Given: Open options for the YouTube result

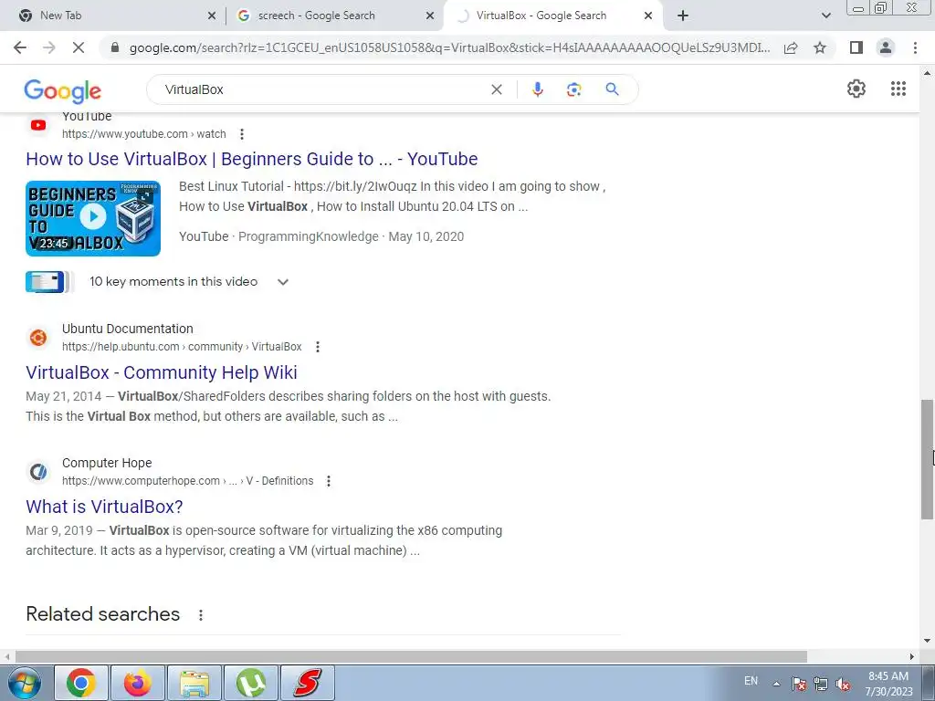Looking at the screenshot, I should coord(241,134).
